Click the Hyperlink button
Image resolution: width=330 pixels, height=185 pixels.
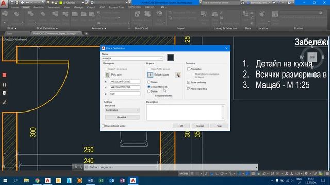pos(122,117)
